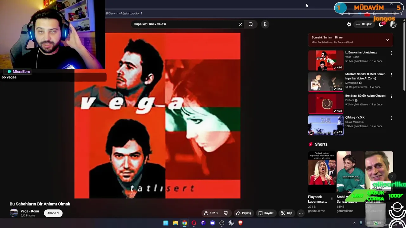Click the Oluştur create button
Screen dimensions: 406x228
pos(363,24)
